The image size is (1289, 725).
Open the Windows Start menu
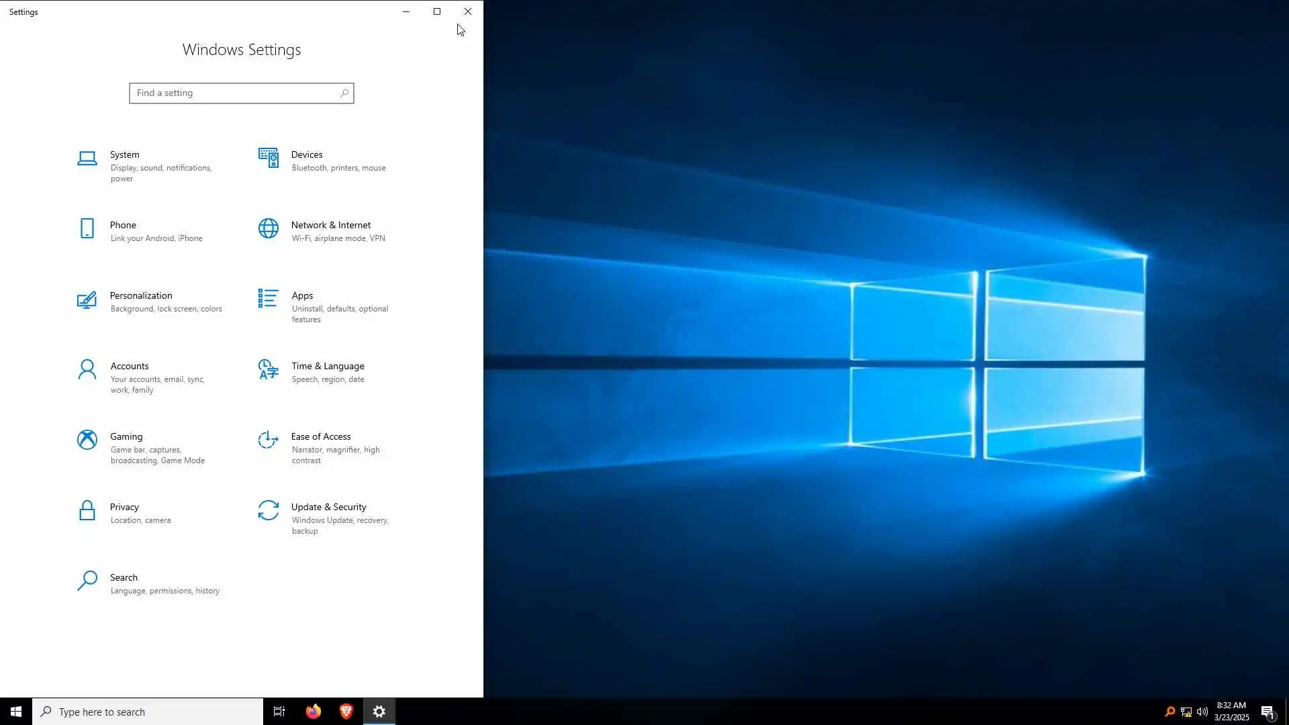pos(16,712)
